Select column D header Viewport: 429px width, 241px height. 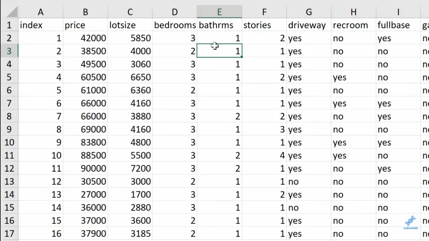point(175,12)
